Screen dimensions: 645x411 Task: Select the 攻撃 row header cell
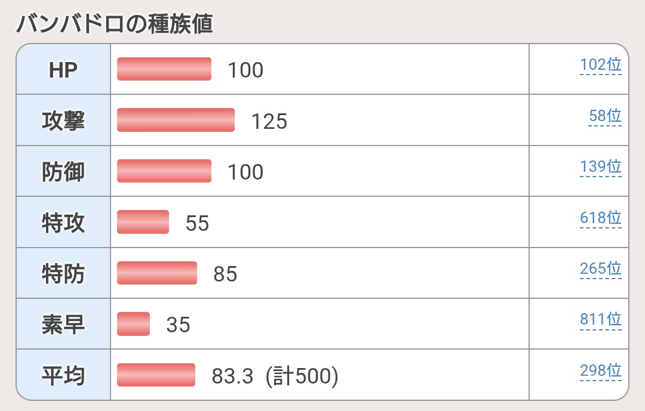tap(63, 120)
